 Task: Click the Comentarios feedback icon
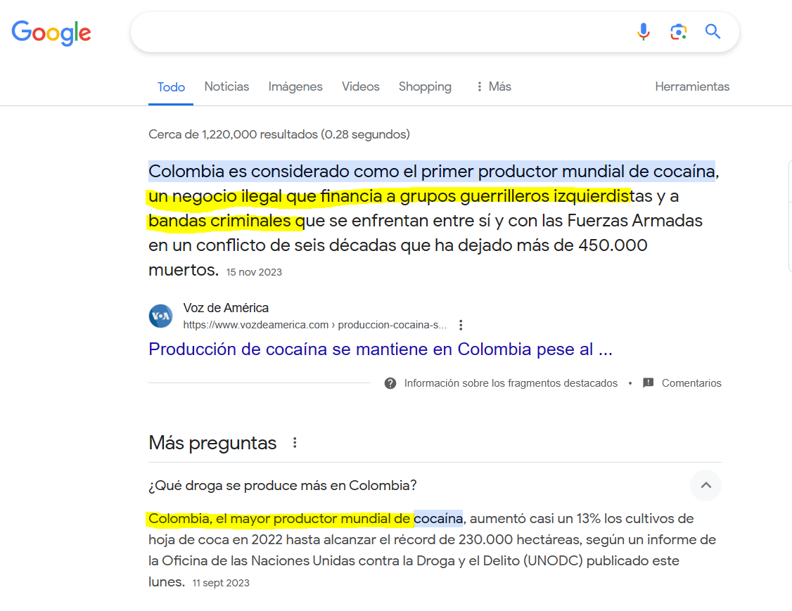point(648,382)
